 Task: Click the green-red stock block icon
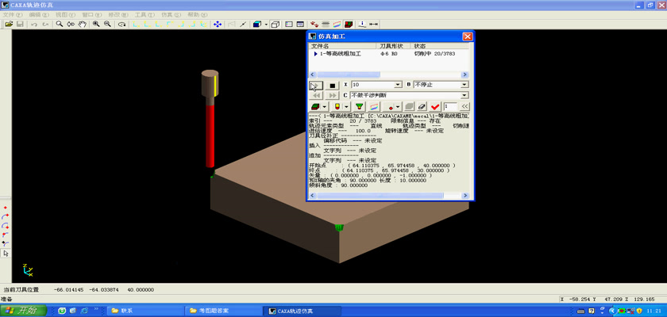pos(315,106)
